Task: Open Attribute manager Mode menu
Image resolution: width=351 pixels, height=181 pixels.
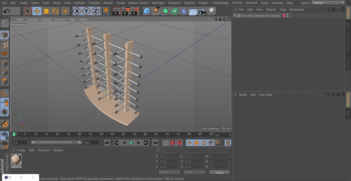Action: pos(243,95)
